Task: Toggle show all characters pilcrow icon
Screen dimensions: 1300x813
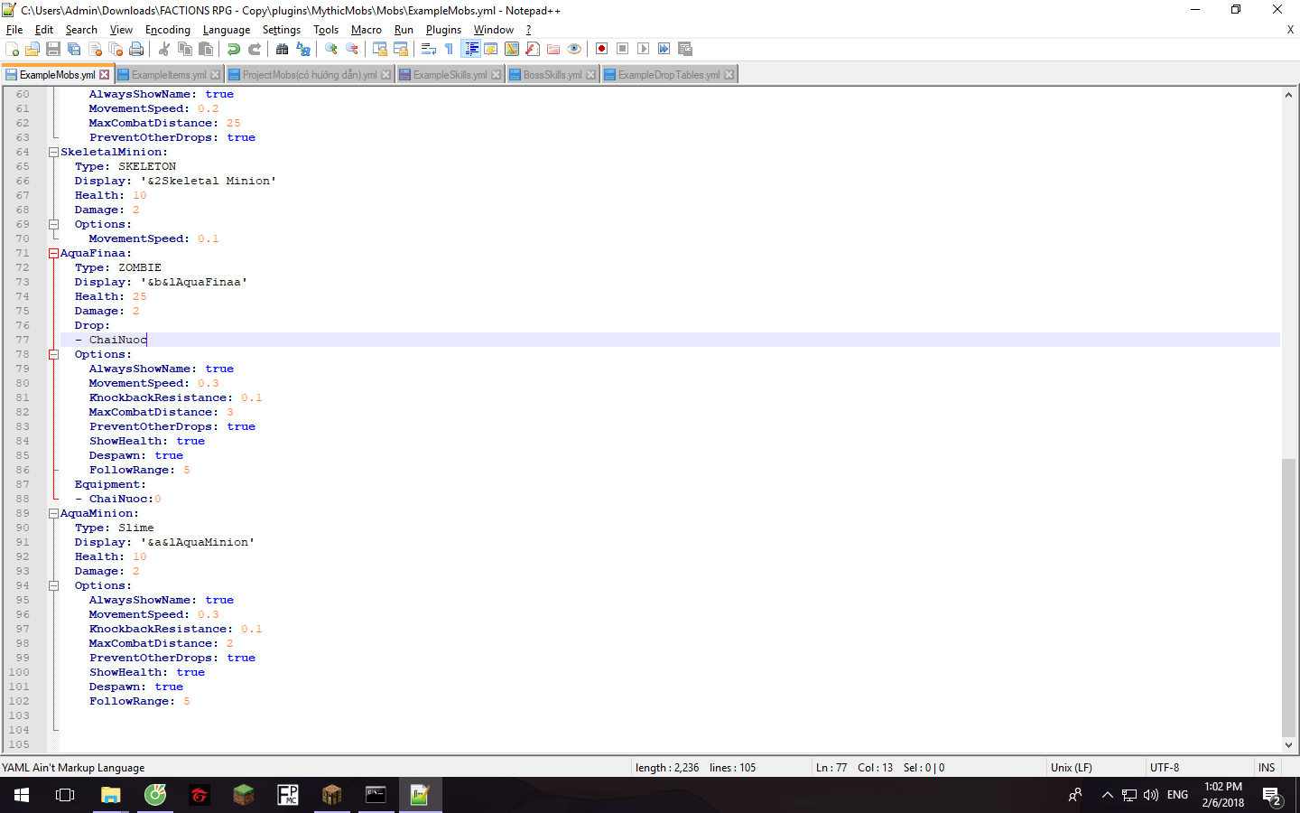Action: (x=450, y=49)
